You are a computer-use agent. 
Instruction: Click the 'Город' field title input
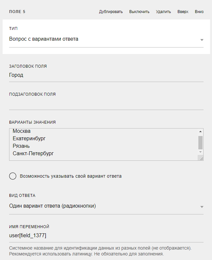106,75
